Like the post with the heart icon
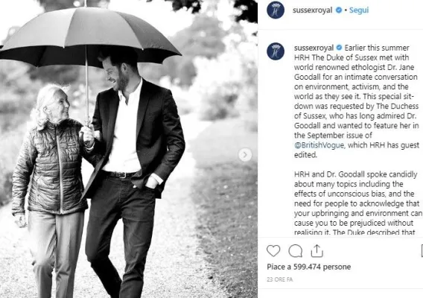This screenshot has height=298, width=423. (273, 251)
